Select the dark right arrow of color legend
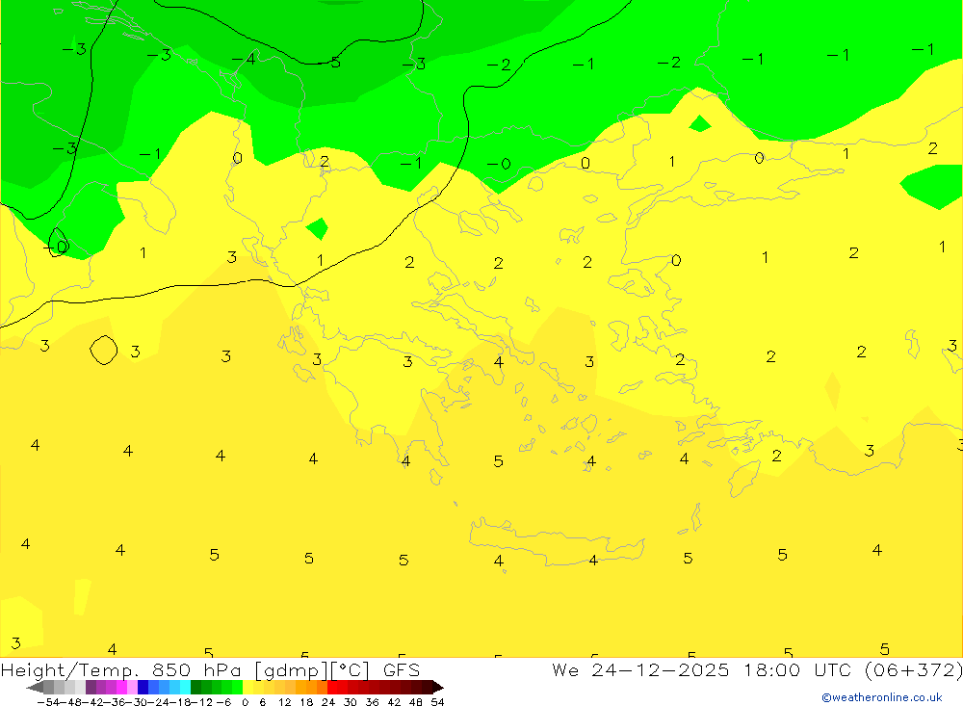963x706 pixels. click(438, 687)
